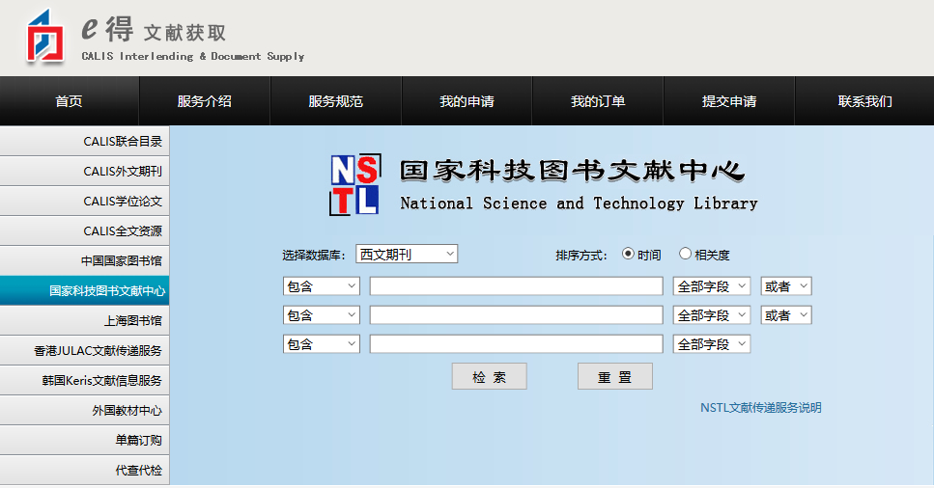The image size is (934, 488).
Task: Select 香港JULAC文献传递服务 in sidebar
Action: point(85,350)
